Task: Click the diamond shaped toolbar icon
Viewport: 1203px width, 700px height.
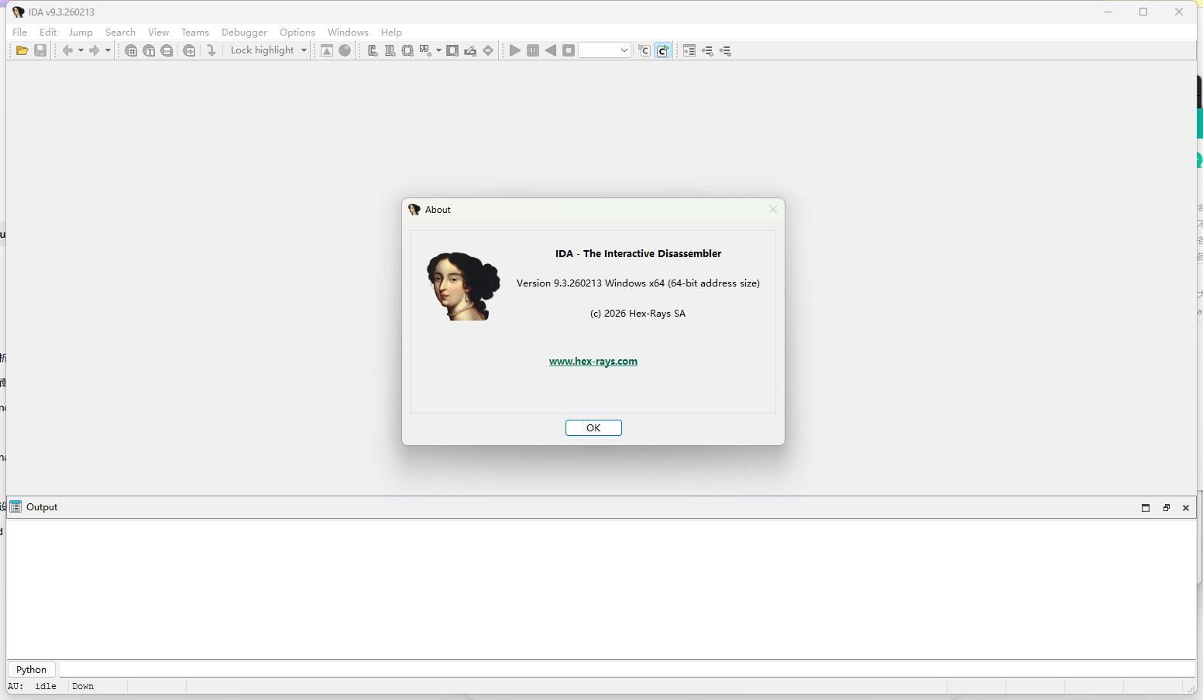Action: click(x=488, y=50)
